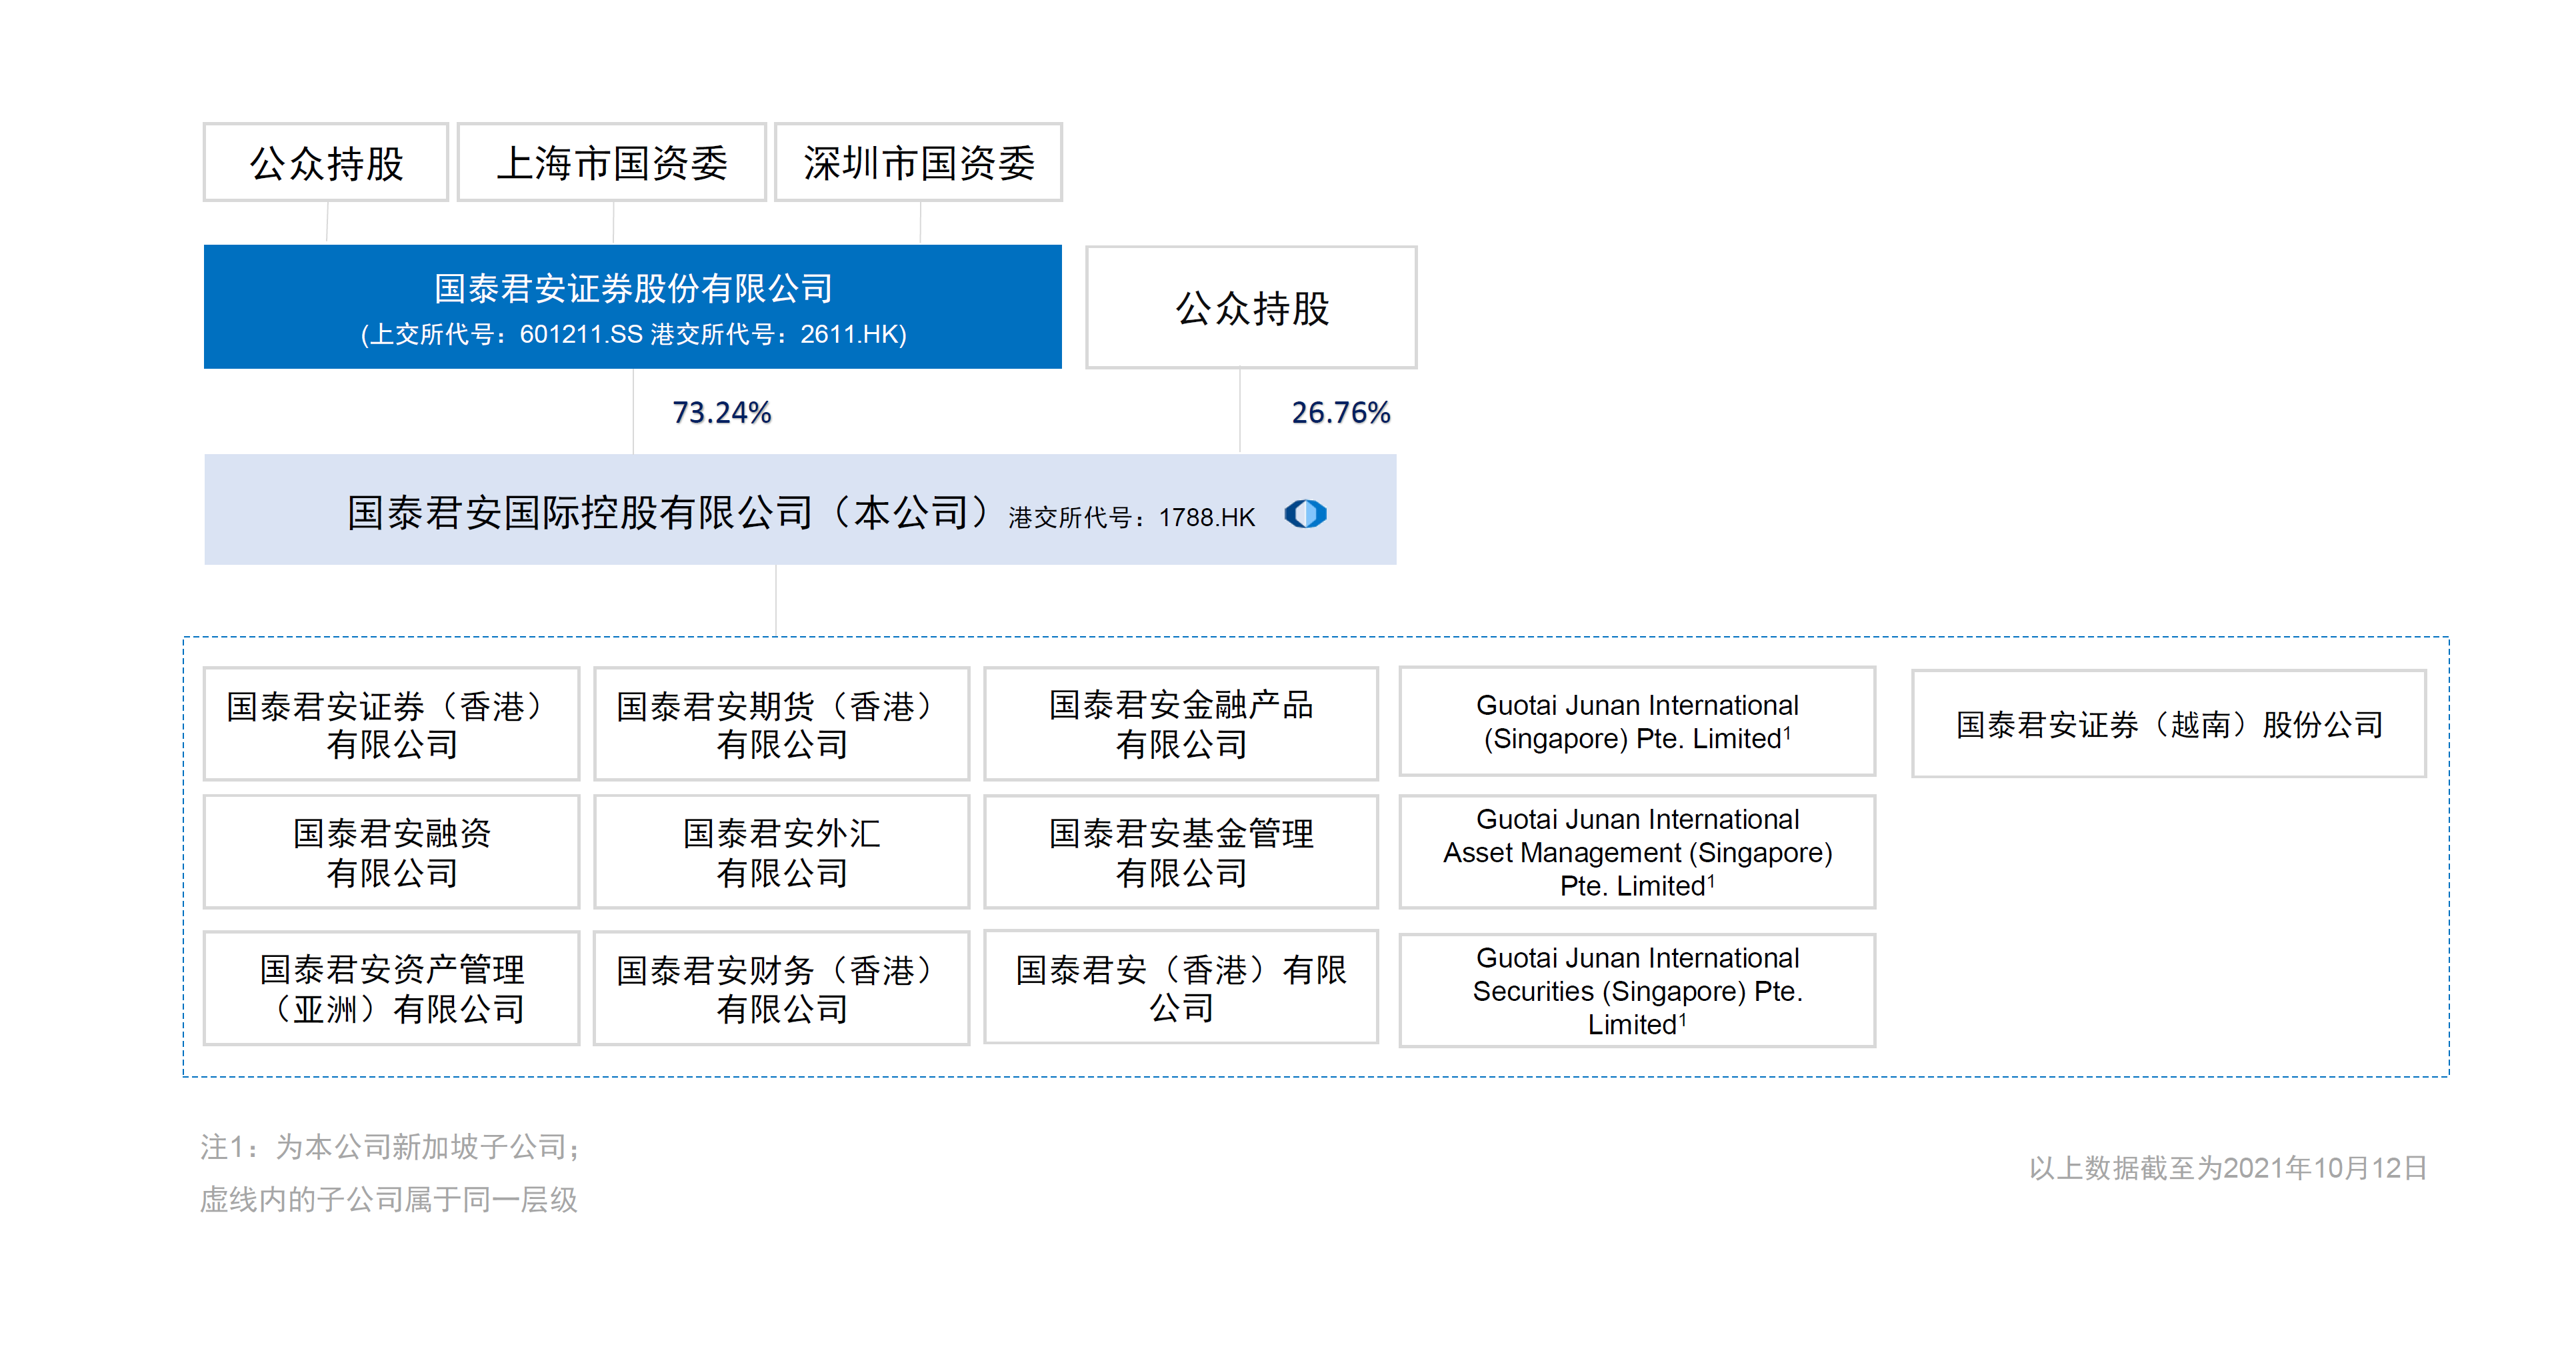Click the 26.76% shareholding label
Viewport: 2576px width, 1363px height.
[1341, 412]
